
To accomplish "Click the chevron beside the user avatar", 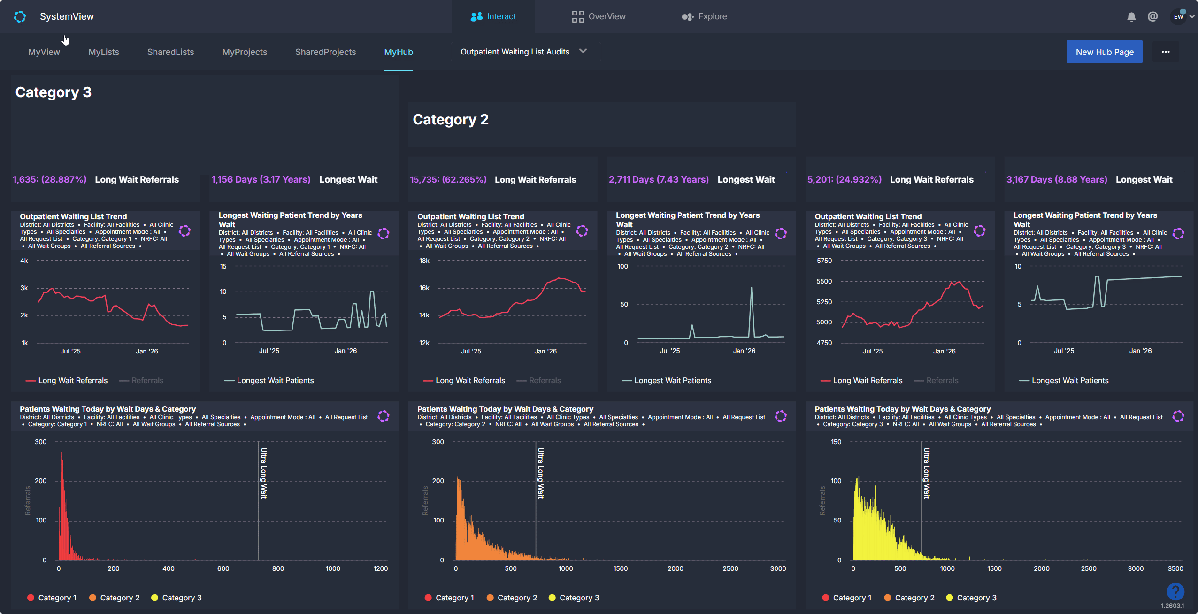I will [x=1192, y=16].
